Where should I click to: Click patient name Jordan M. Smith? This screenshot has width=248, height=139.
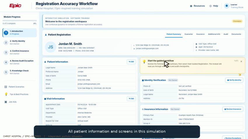(x=70, y=44)
